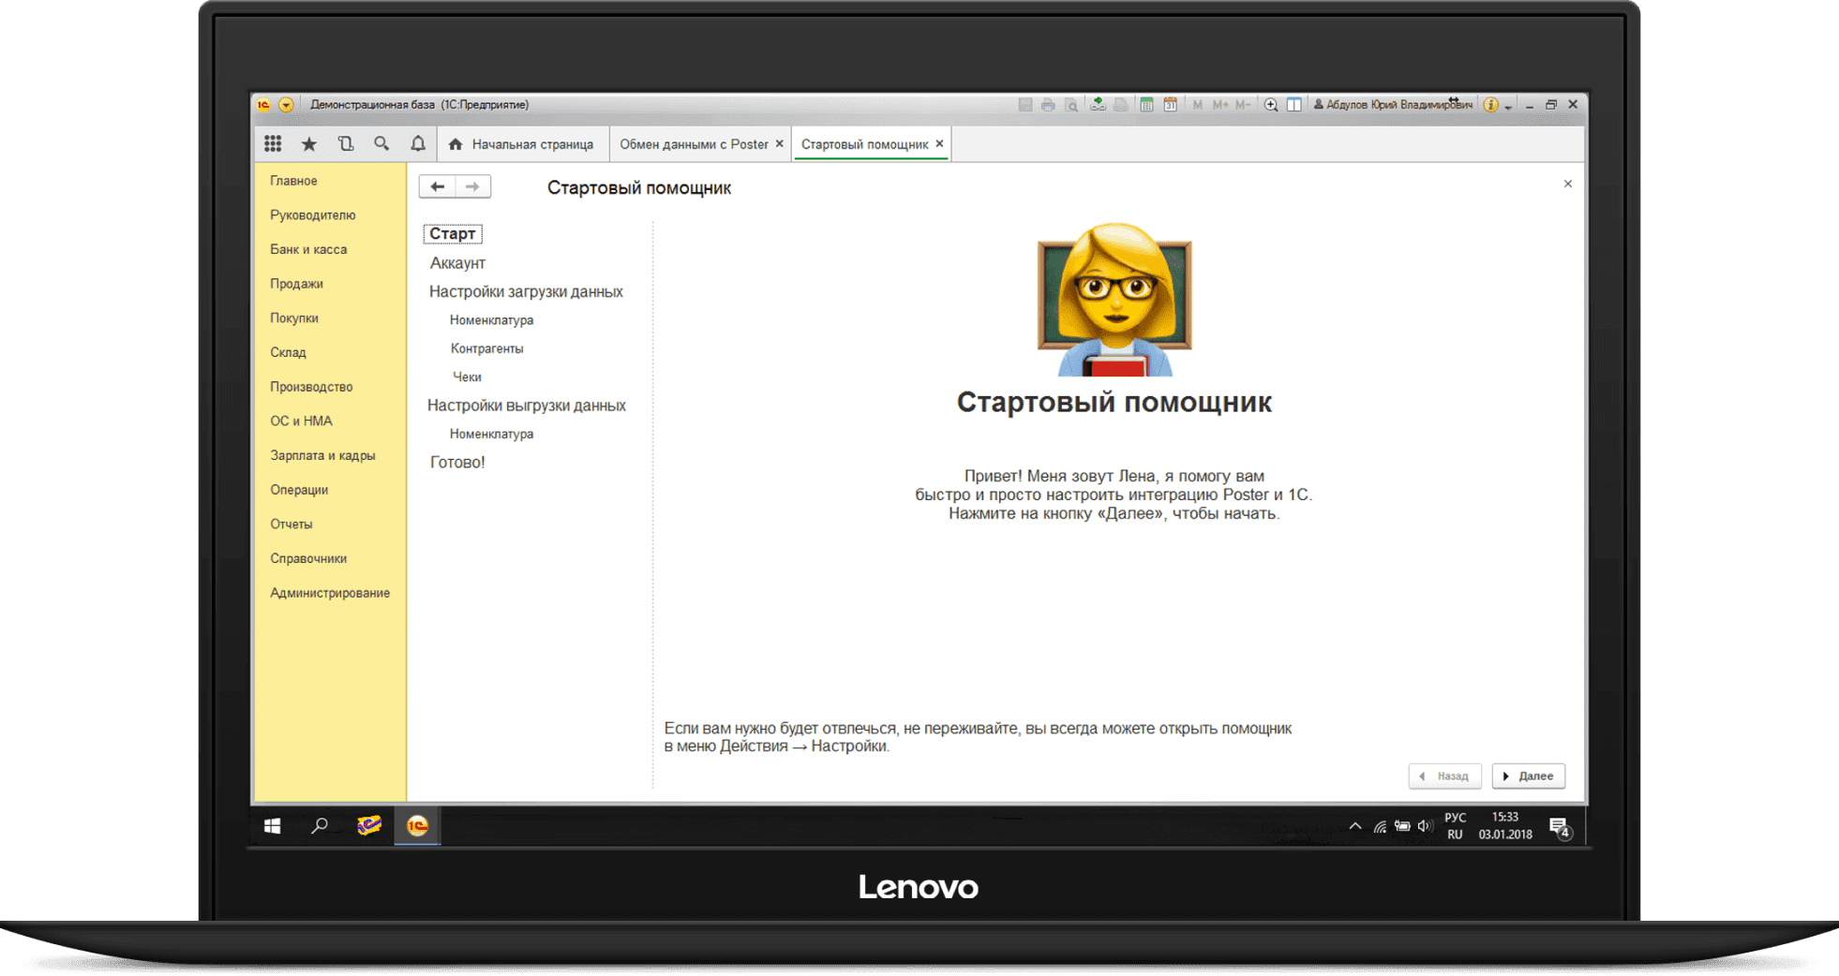Click the Get link icon with green arrow

(x=1098, y=105)
